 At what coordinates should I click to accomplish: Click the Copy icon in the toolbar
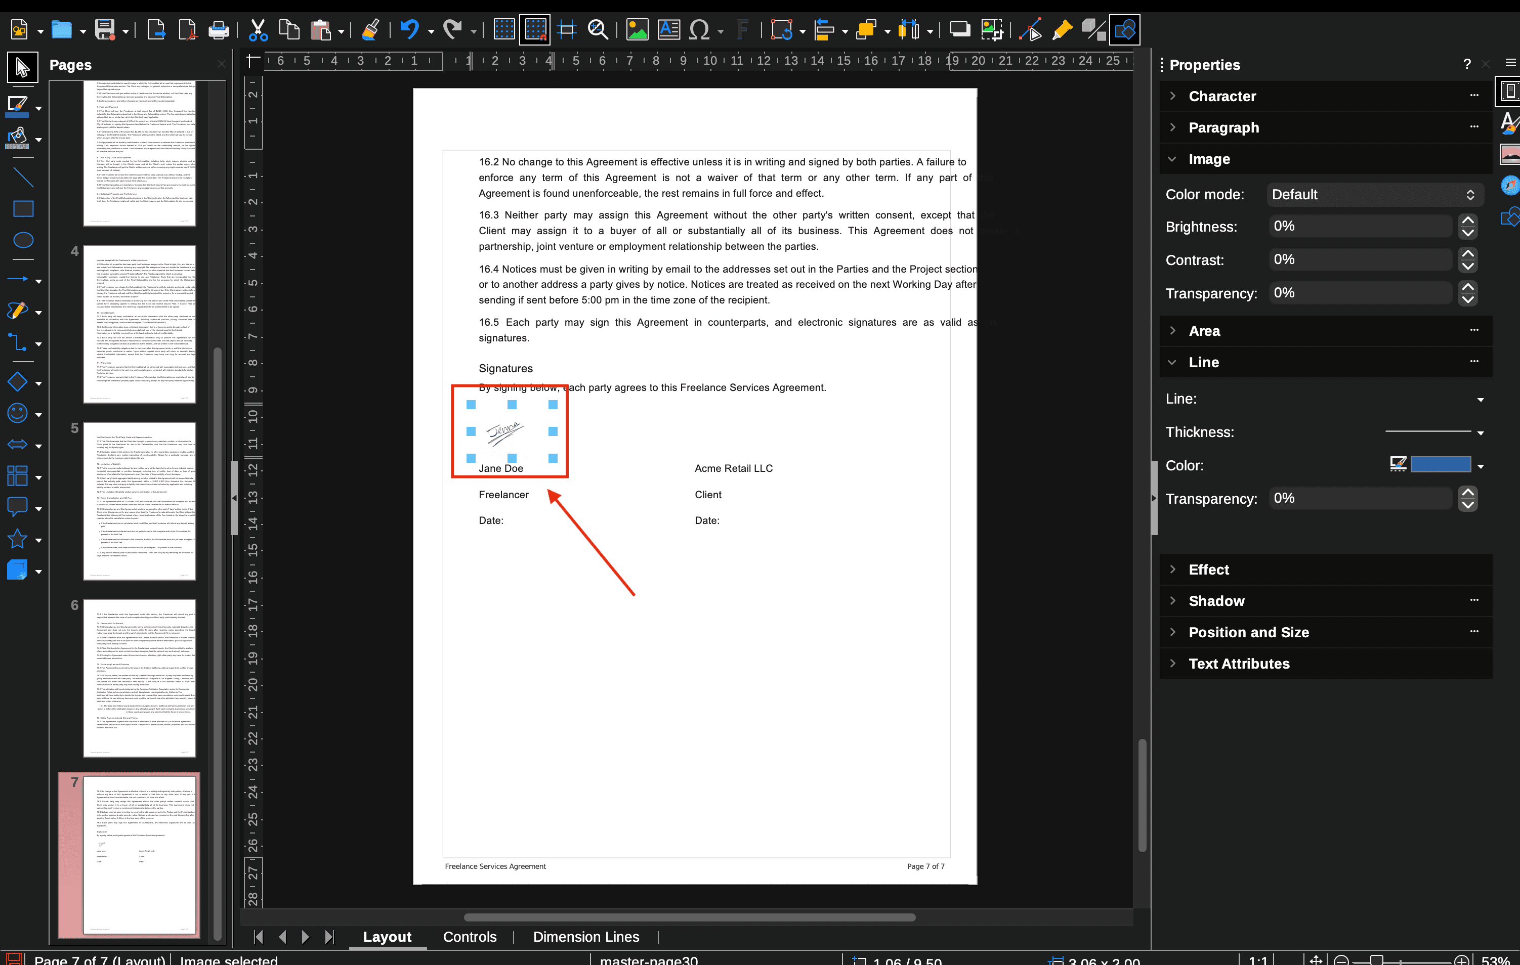point(289,30)
